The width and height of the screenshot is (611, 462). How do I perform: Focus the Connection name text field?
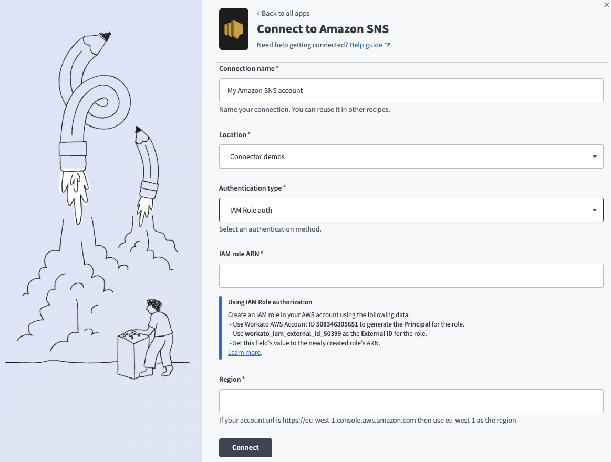[411, 90]
